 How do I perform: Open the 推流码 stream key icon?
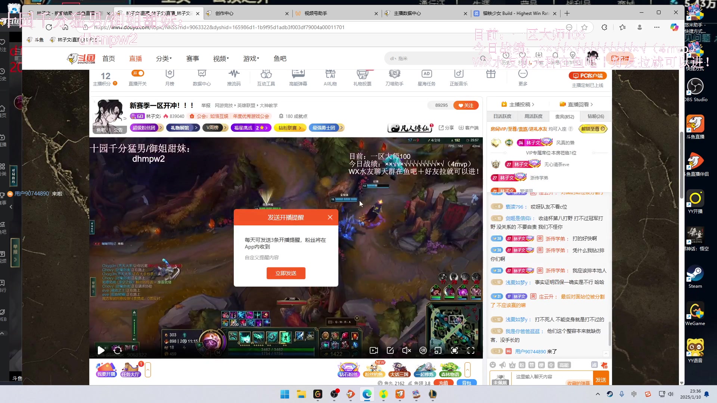(x=234, y=78)
